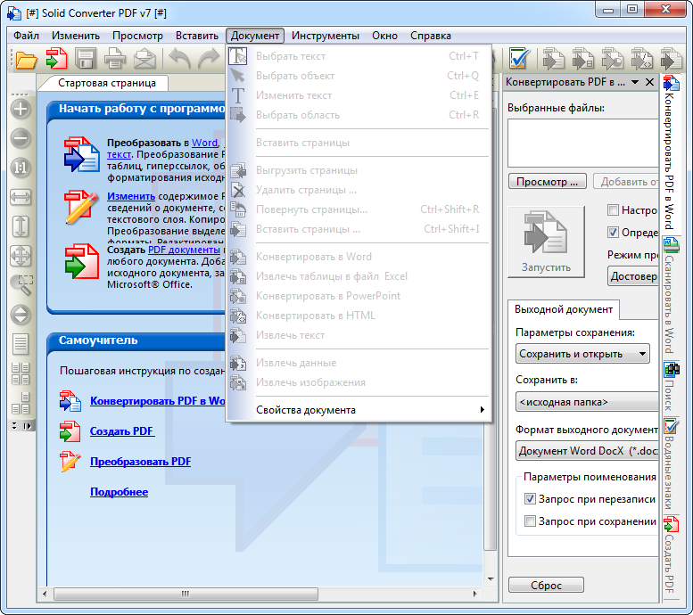Click the Zoom out minus icon
Image resolution: width=693 pixels, height=615 pixels.
point(21,138)
